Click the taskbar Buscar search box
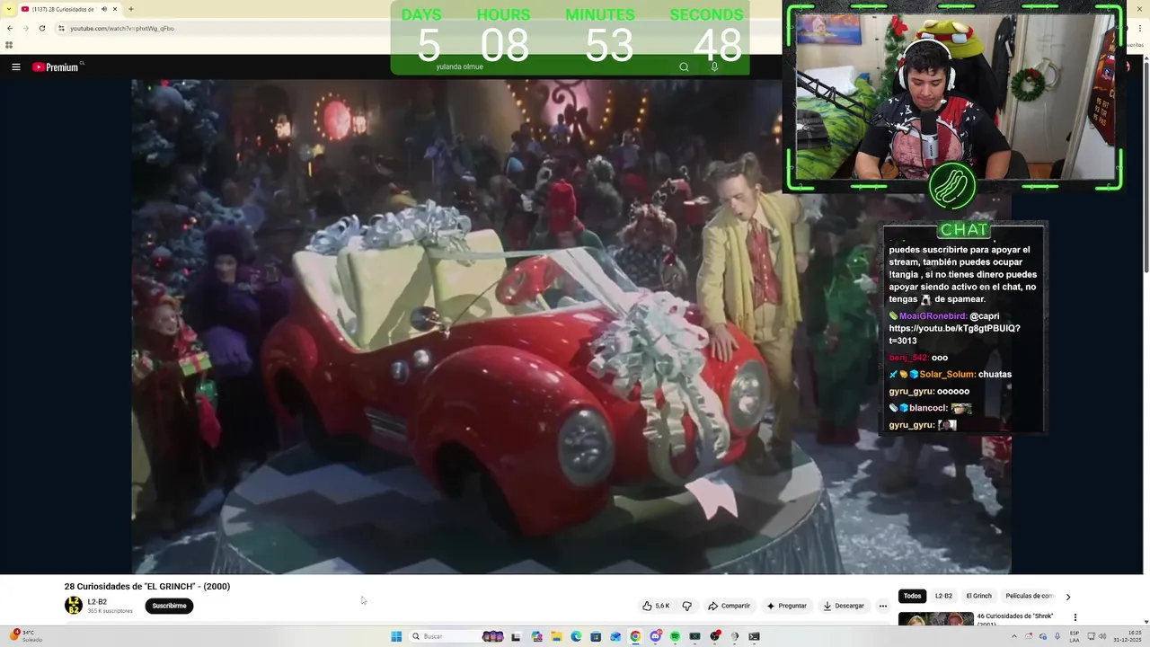The width and height of the screenshot is (1150, 647). click(x=458, y=636)
